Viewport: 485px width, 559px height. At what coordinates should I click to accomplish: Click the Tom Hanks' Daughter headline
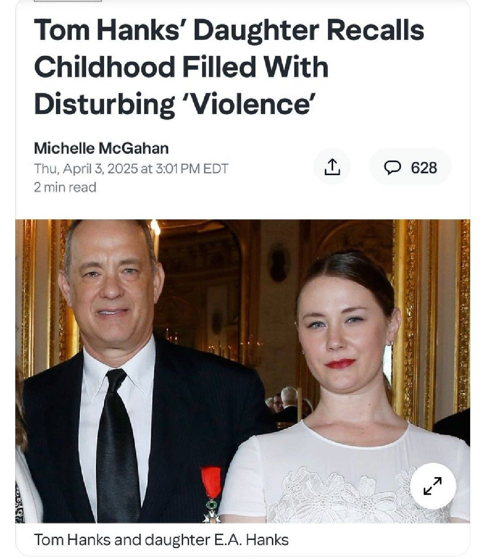pyautogui.click(x=229, y=67)
